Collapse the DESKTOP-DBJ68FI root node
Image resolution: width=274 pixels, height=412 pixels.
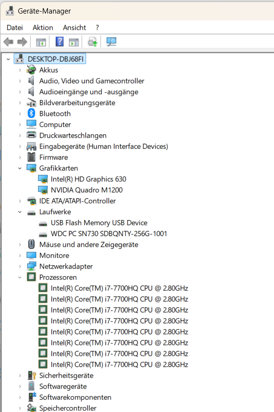[8, 59]
